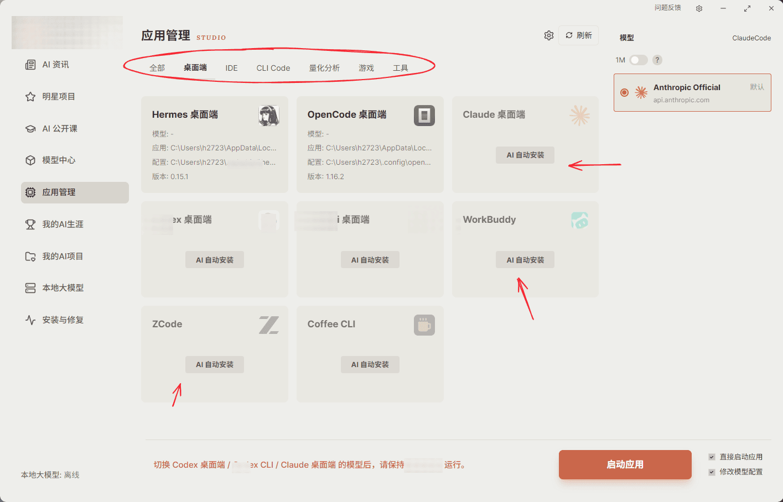Click the 本地大模型 server icon

coord(30,288)
